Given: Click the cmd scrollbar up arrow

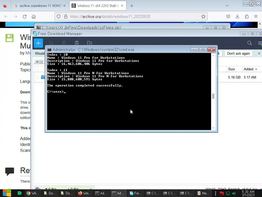Looking at the screenshot, I should (x=213, y=55).
